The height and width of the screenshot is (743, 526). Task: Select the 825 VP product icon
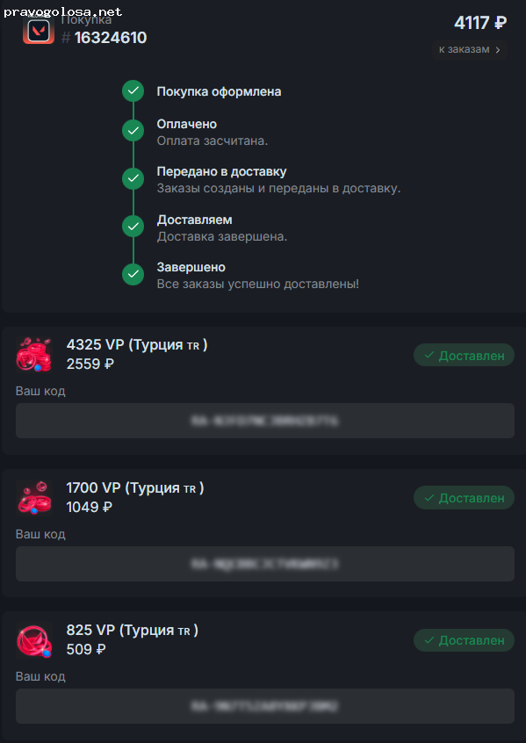click(33, 641)
